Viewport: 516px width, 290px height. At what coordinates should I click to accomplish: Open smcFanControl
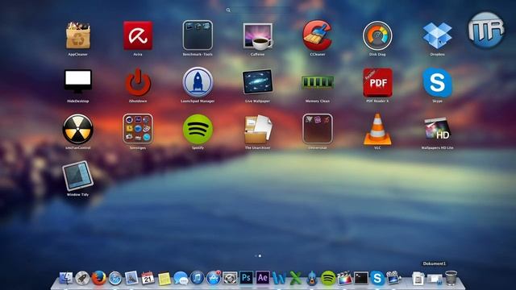click(x=78, y=129)
